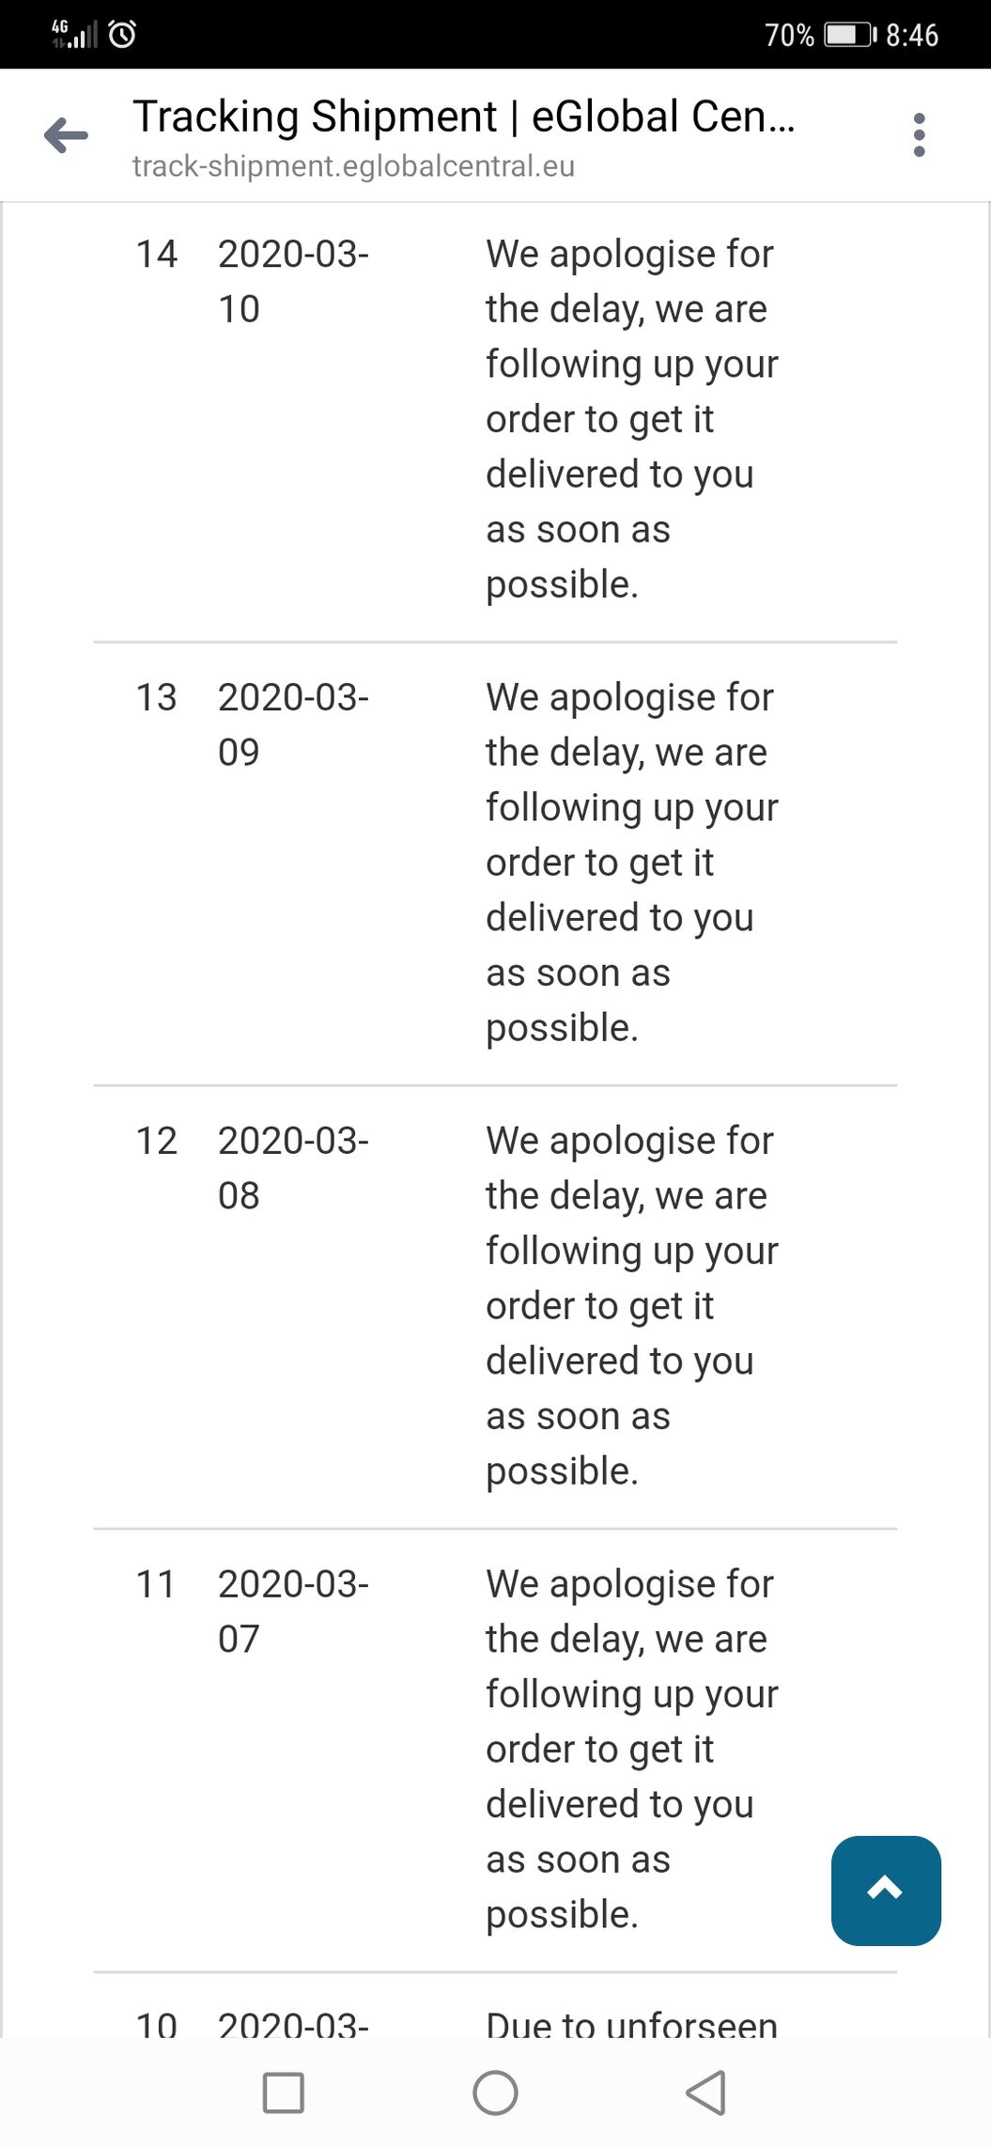Select tracking row number 12
991x2148 pixels.
156,1141
